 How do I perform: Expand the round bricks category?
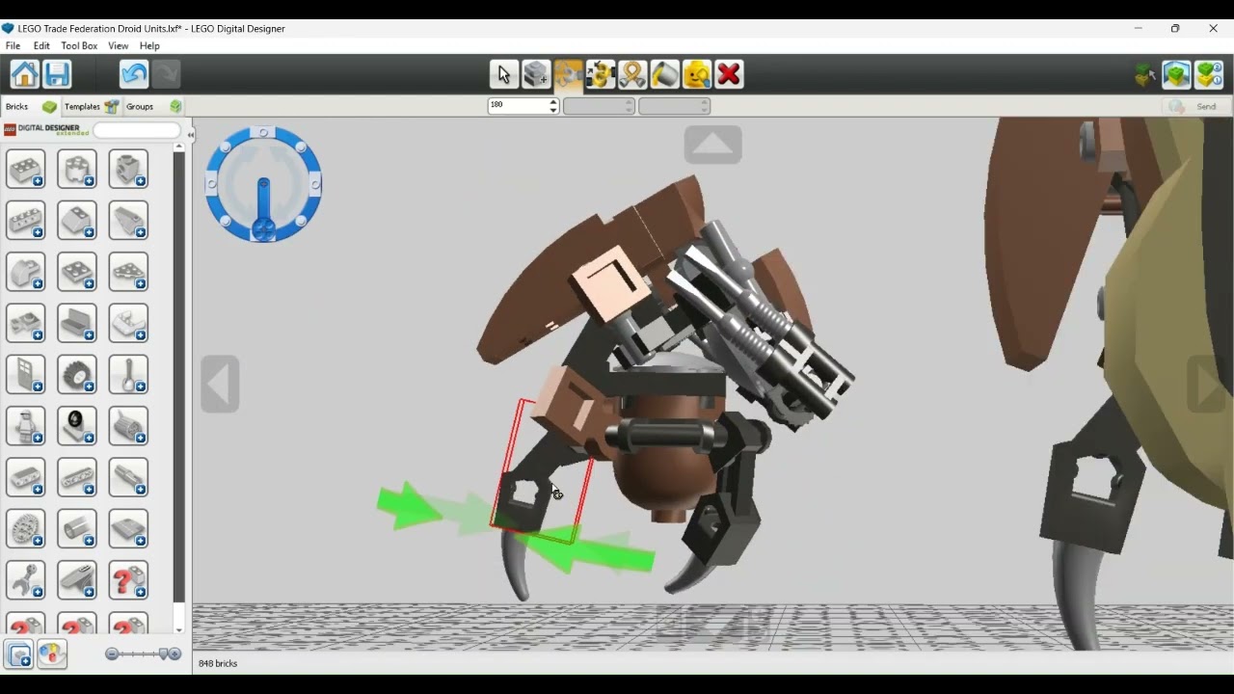coord(77,170)
